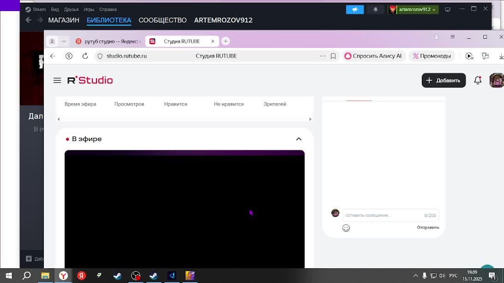The image size is (504, 283).
Task: Click the tab counter showing 2
Action: coord(52,41)
